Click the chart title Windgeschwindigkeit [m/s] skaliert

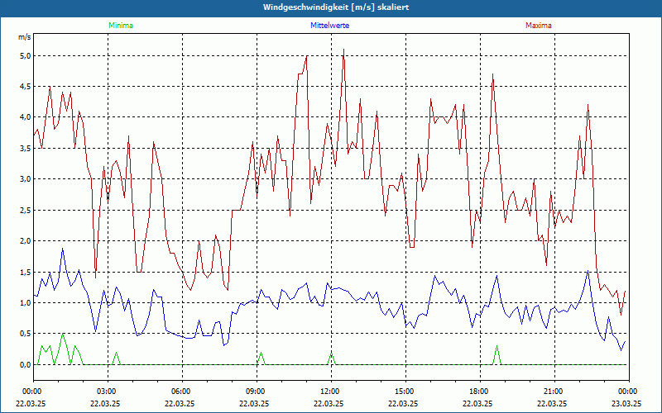pos(336,7)
